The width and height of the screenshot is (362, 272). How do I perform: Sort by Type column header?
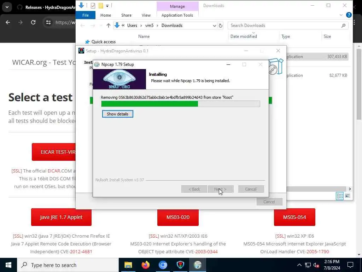(x=286, y=36)
